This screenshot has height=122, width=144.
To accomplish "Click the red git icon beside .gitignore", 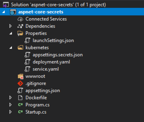I will tap(20, 83).
